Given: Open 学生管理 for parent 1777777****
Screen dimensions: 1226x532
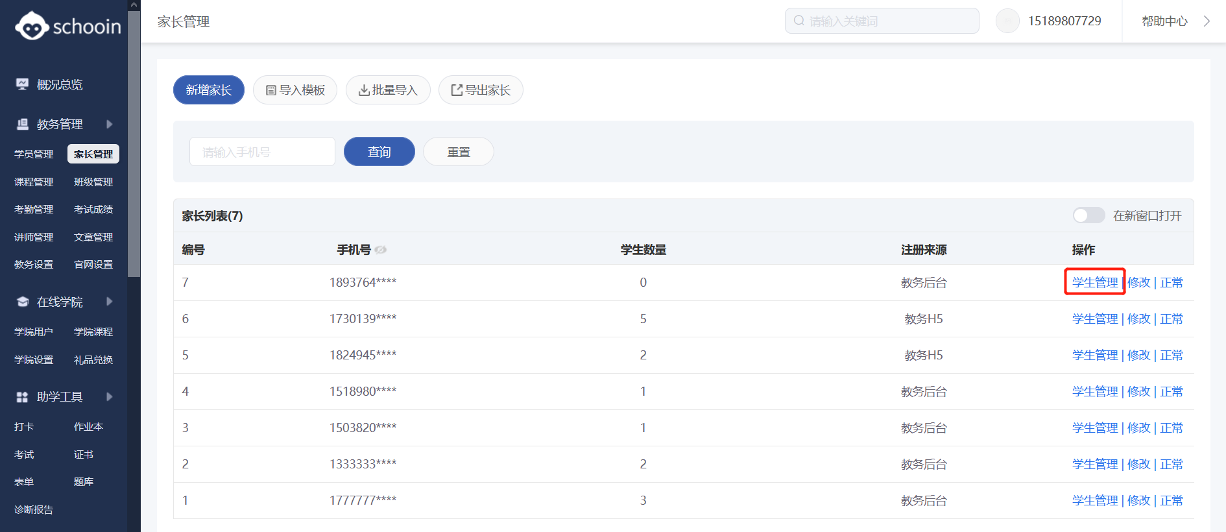Looking at the screenshot, I should click(x=1095, y=500).
